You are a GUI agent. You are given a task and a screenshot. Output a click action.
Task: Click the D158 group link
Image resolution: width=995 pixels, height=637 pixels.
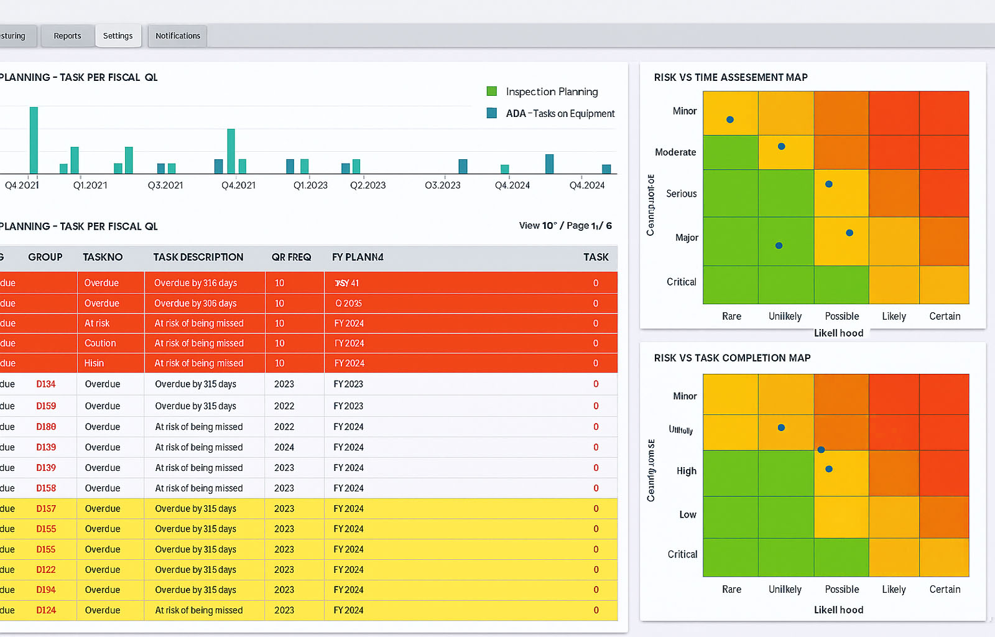point(46,488)
